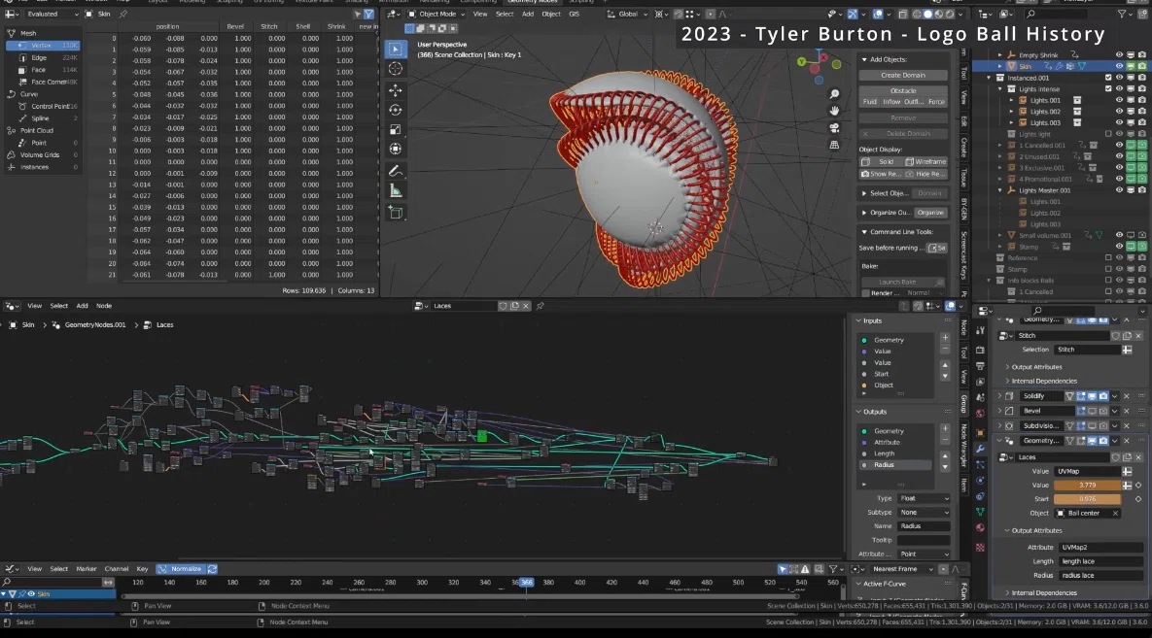This screenshot has height=638, width=1152.
Task: Uncheck the Instanced.001 collection checkbox
Action: coord(1108,78)
